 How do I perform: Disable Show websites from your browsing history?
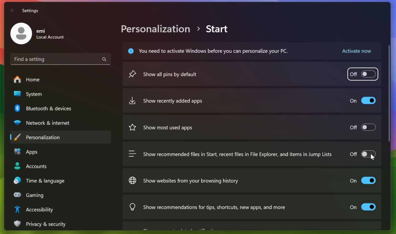coord(368,180)
